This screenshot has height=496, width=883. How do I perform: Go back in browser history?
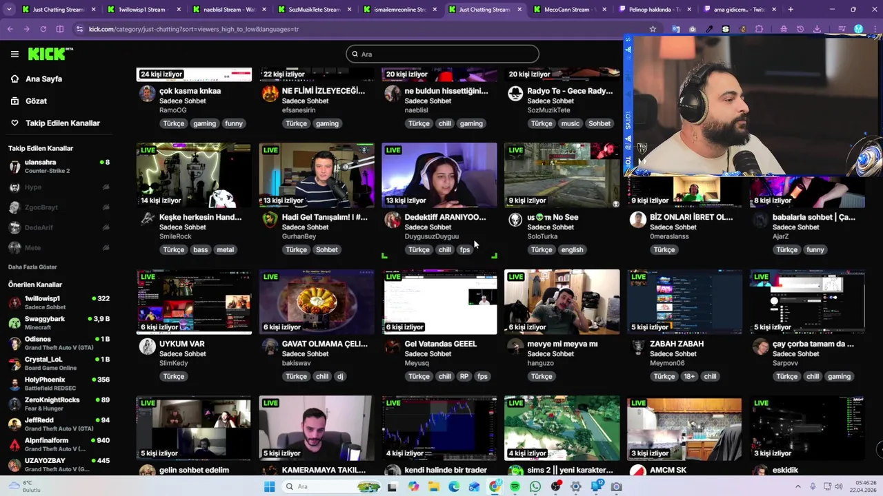10,29
